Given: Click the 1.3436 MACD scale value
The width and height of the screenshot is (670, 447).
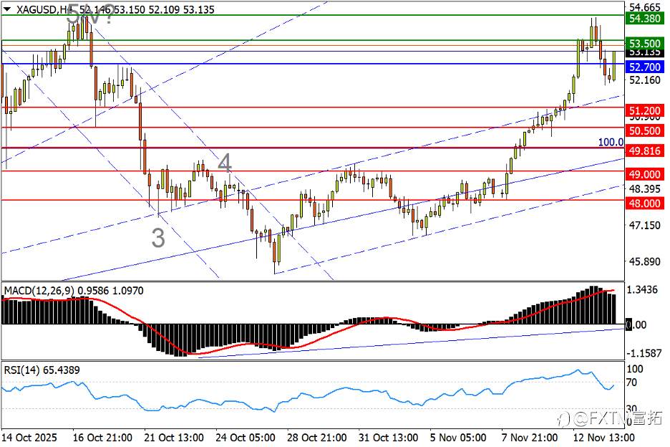Looking at the screenshot, I should pyautogui.click(x=642, y=290).
